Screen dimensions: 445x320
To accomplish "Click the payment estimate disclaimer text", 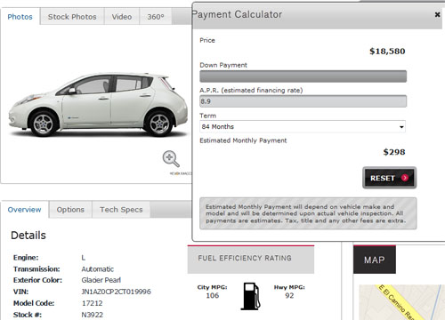I will (x=305, y=213).
